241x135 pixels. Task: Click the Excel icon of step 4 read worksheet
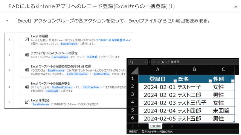(x=27, y=87)
